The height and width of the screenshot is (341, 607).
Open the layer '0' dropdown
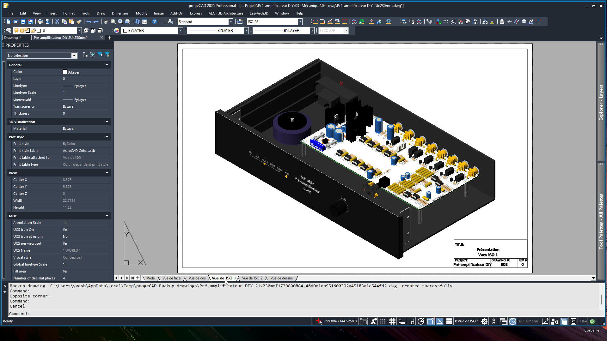tap(79, 31)
